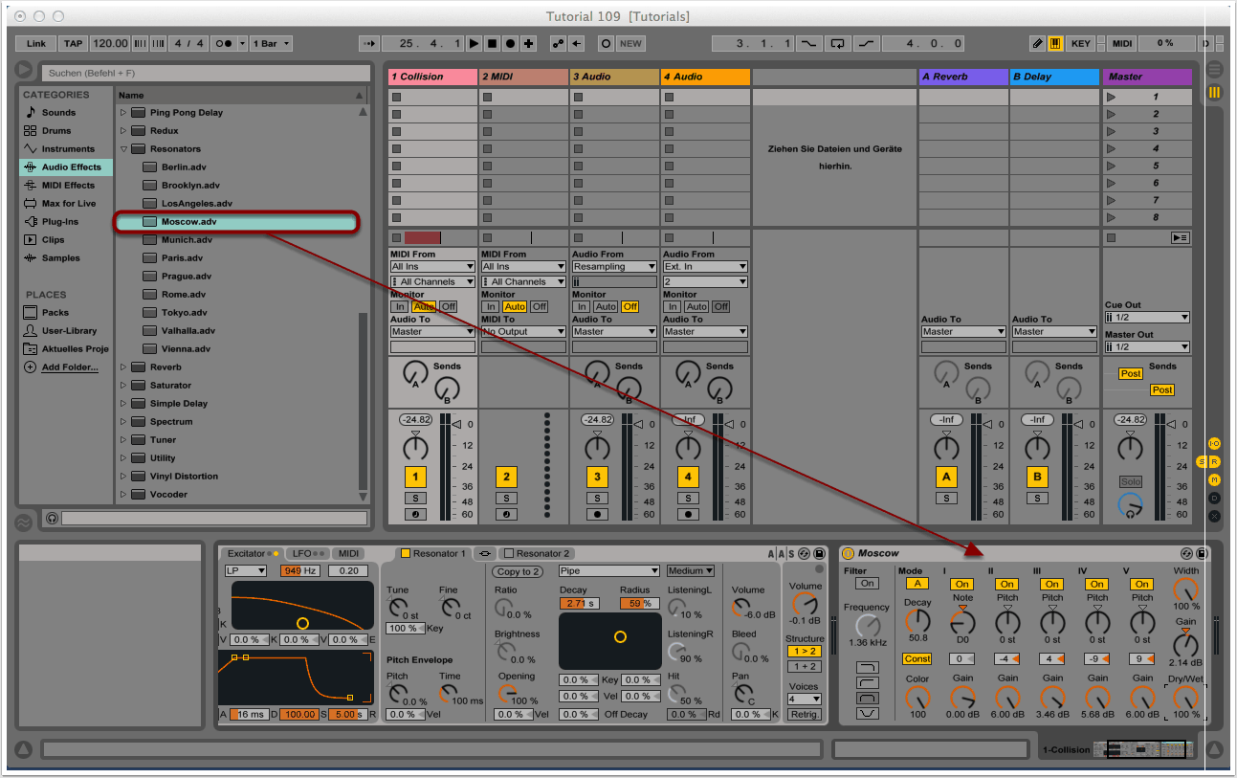Image resolution: width=1237 pixels, height=778 pixels.
Task: Click the Moscow device save preset icon
Action: coord(1203,553)
